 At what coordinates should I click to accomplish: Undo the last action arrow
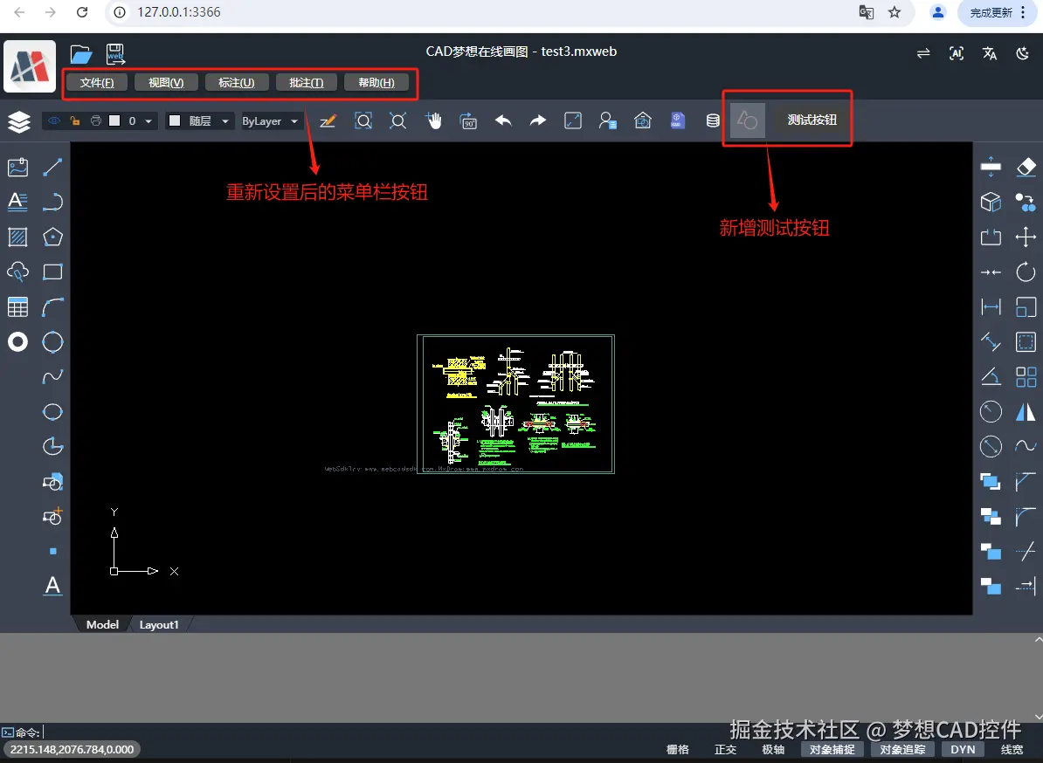point(503,120)
